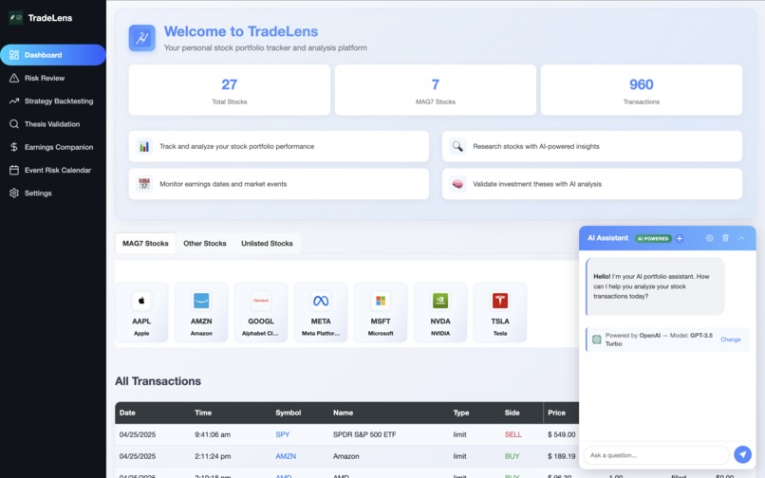Click the $ 549.00 price cell

pyautogui.click(x=562, y=434)
